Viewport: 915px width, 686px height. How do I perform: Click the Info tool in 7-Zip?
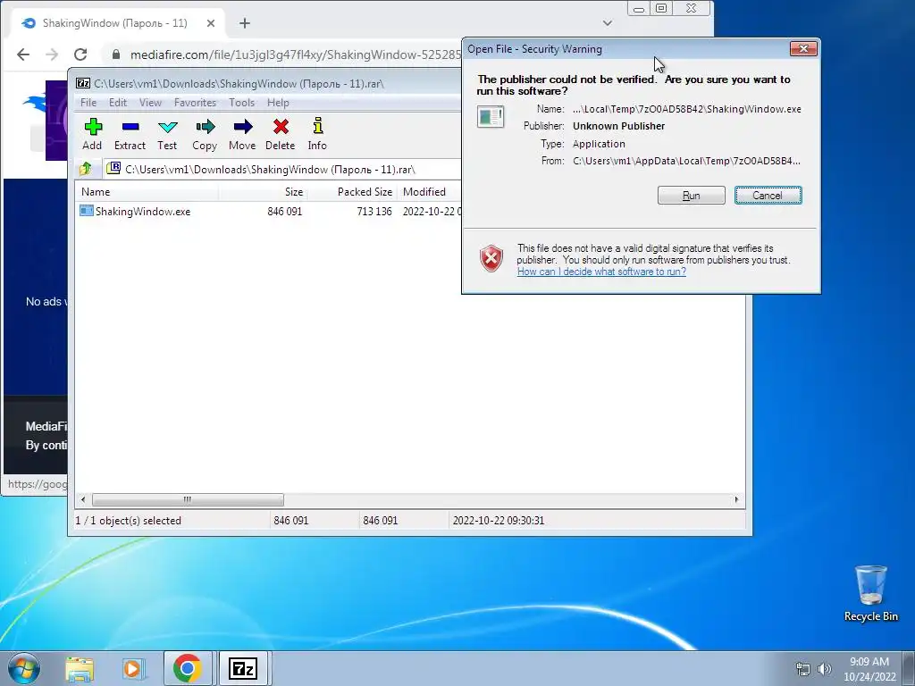click(x=317, y=134)
